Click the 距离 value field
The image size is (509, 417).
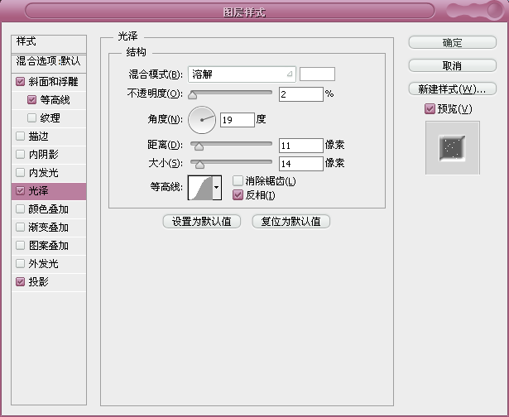tap(301, 146)
